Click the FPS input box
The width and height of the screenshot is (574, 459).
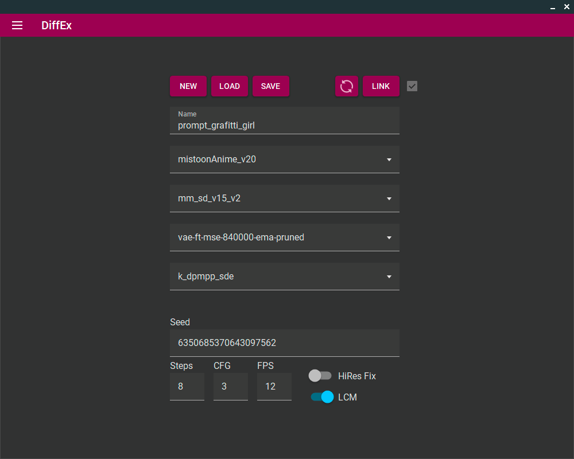(274, 387)
